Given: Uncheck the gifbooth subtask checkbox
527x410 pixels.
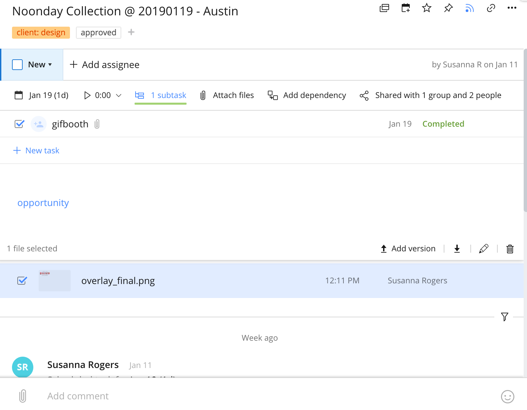Looking at the screenshot, I should [20, 124].
